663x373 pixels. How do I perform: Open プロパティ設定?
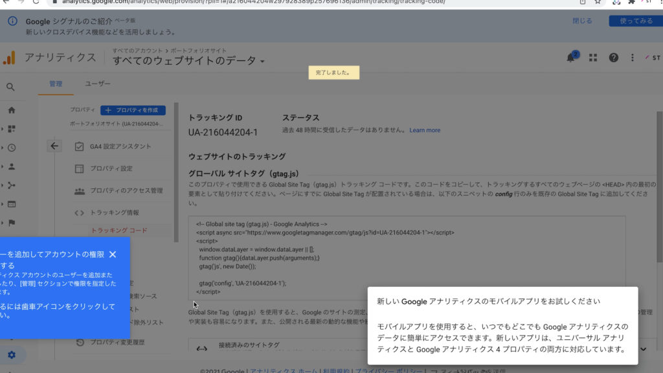click(111, 168)
